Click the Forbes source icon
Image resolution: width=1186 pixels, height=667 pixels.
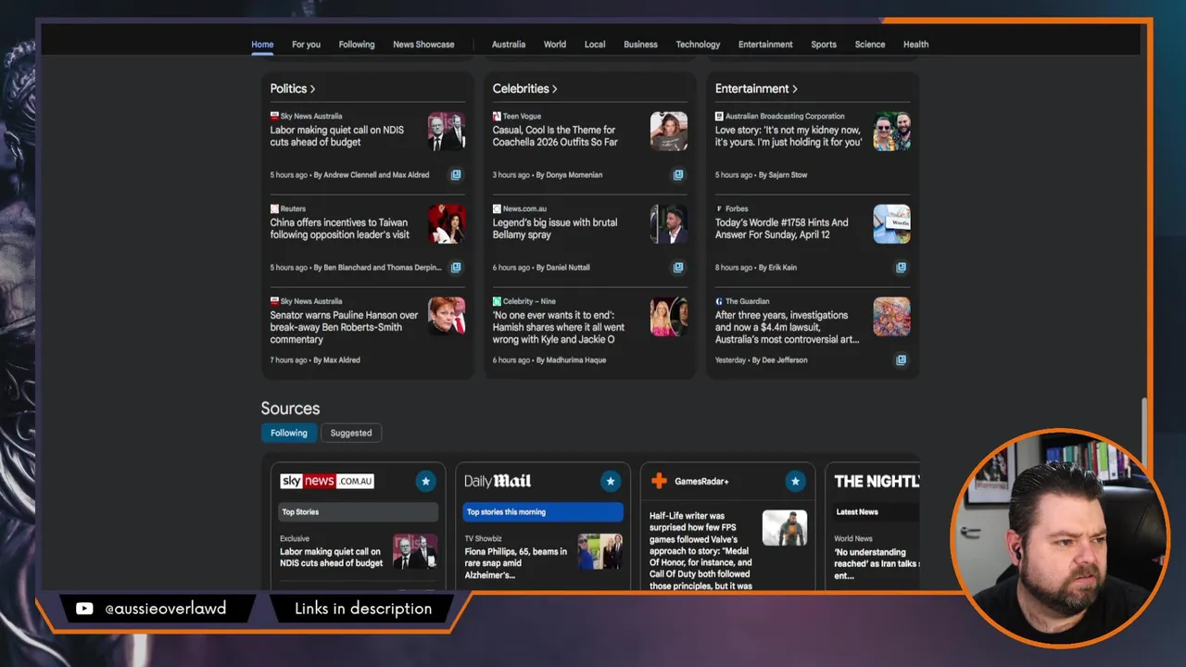[x=719, y=208]
